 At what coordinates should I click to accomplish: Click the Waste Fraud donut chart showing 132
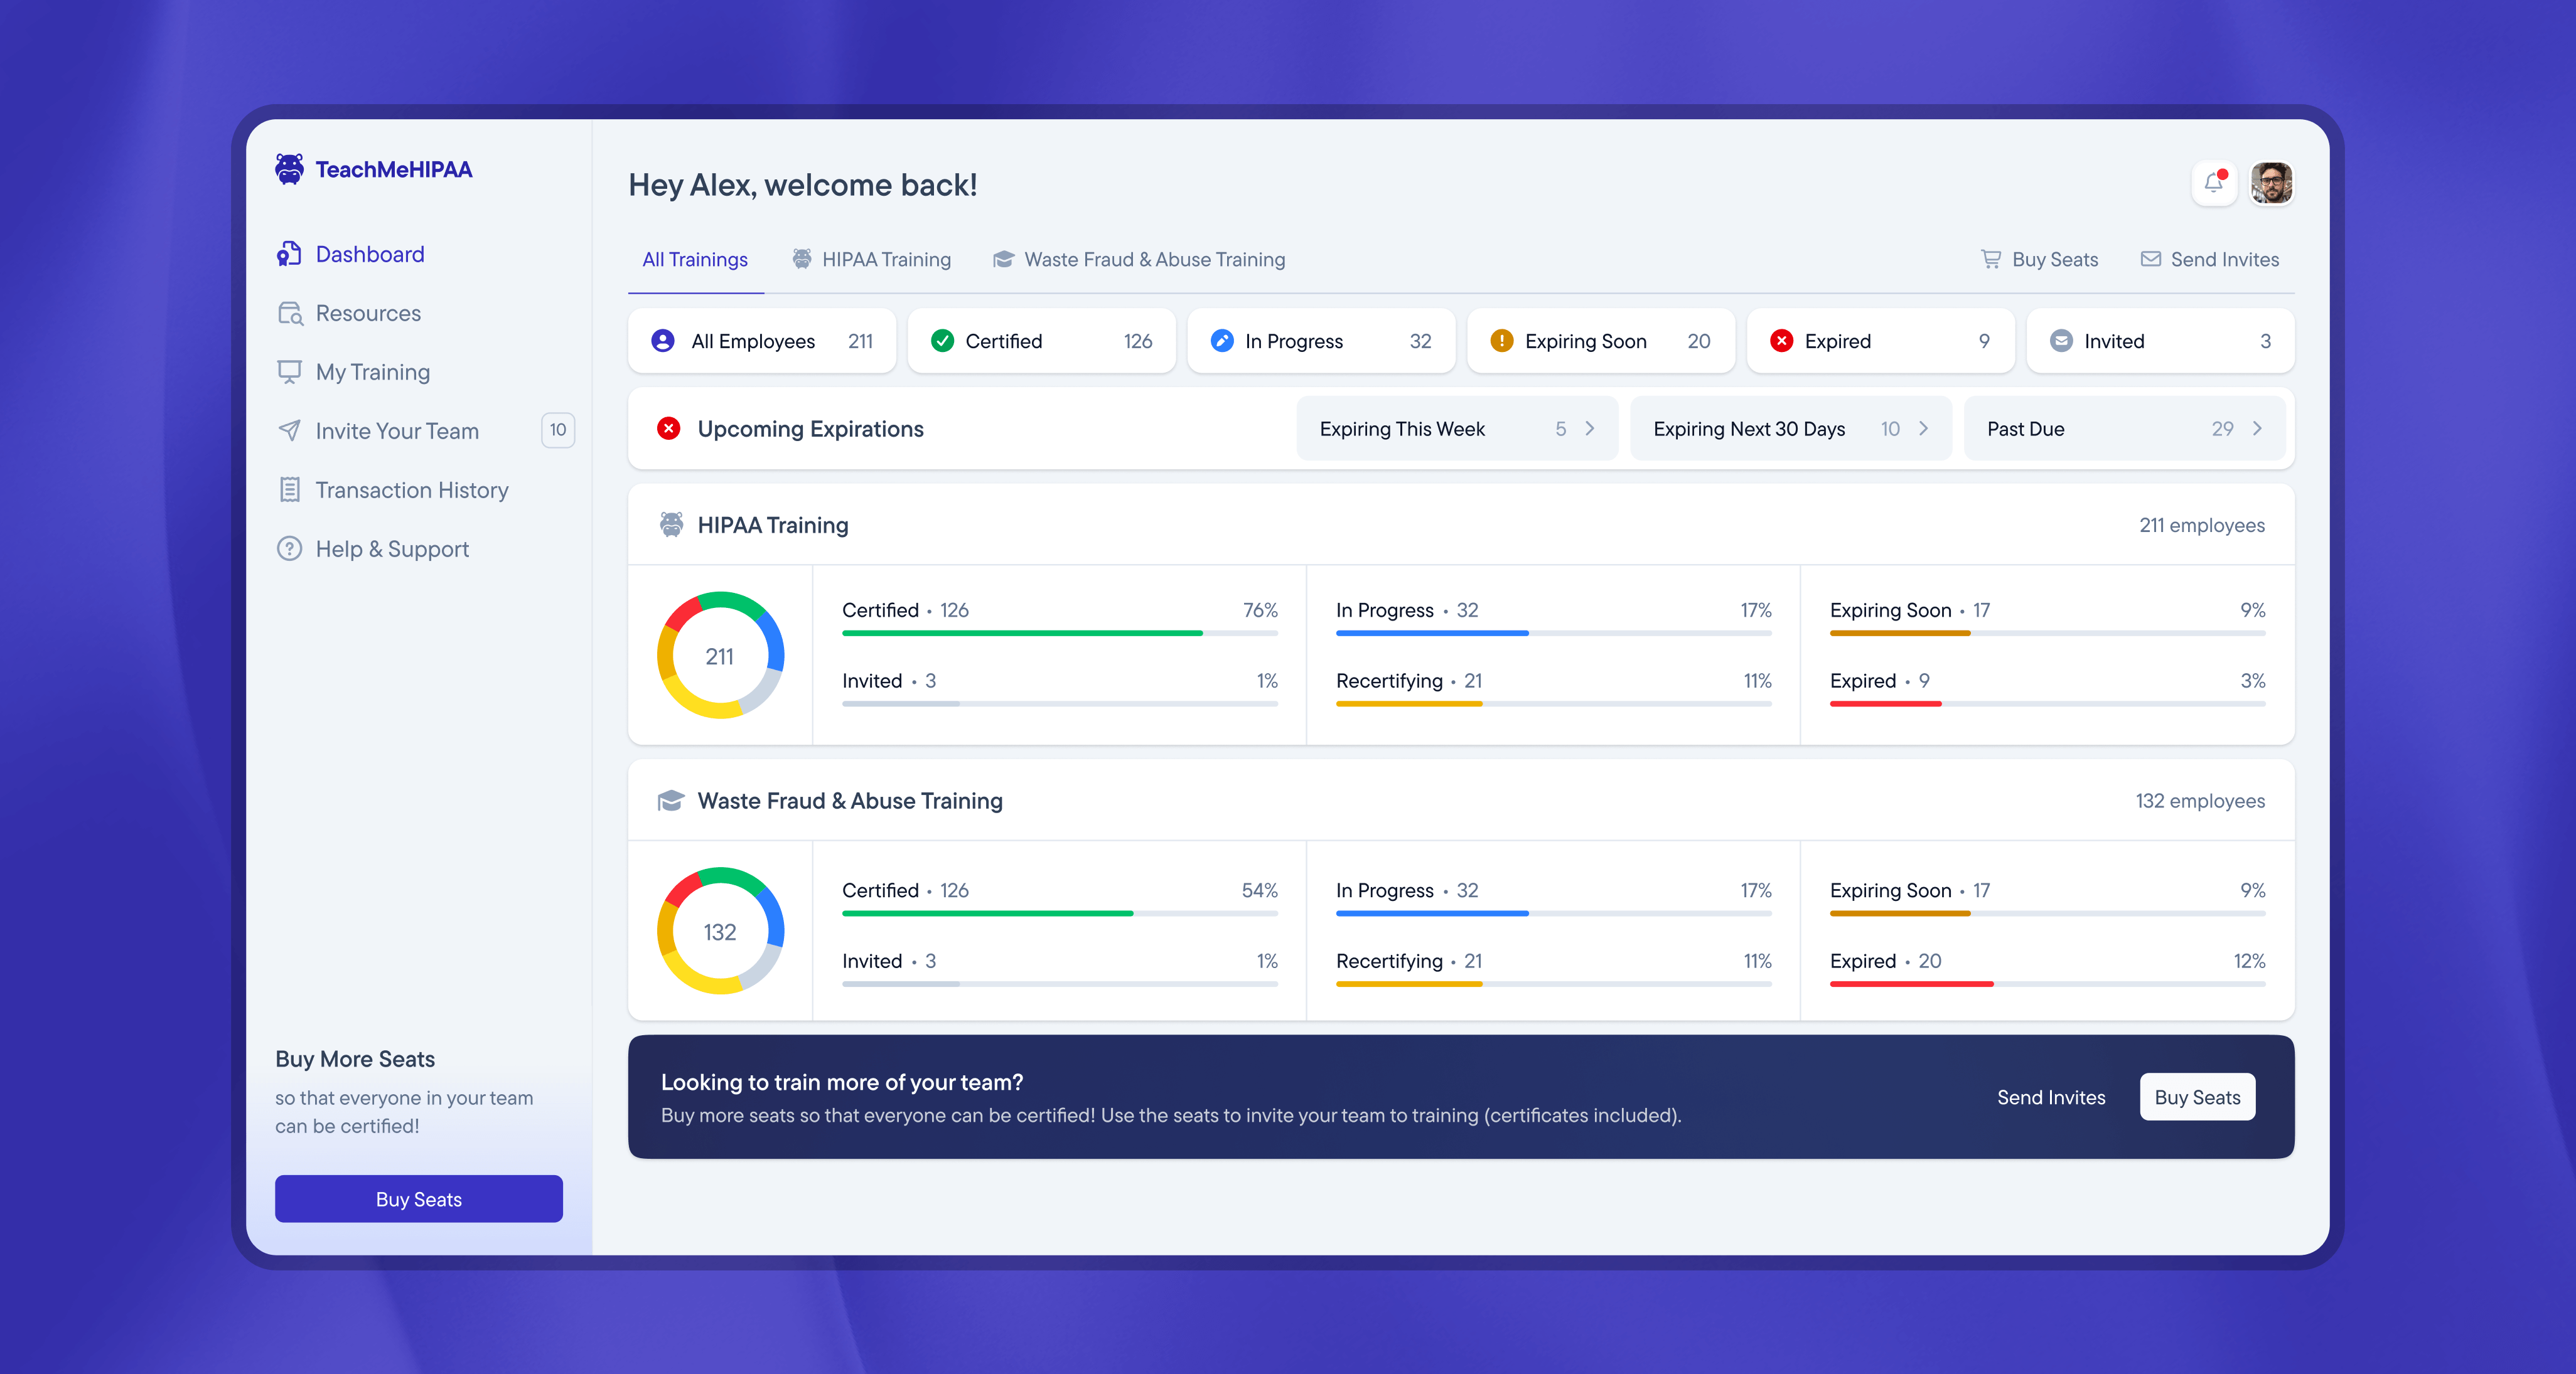pyautogui.click(x=720, y=931)
